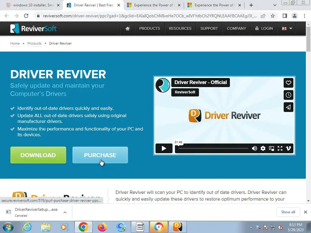The image size is (311, 233).
Task: Click the Home breadcrumb link
Action: click(x=15, y=43)
